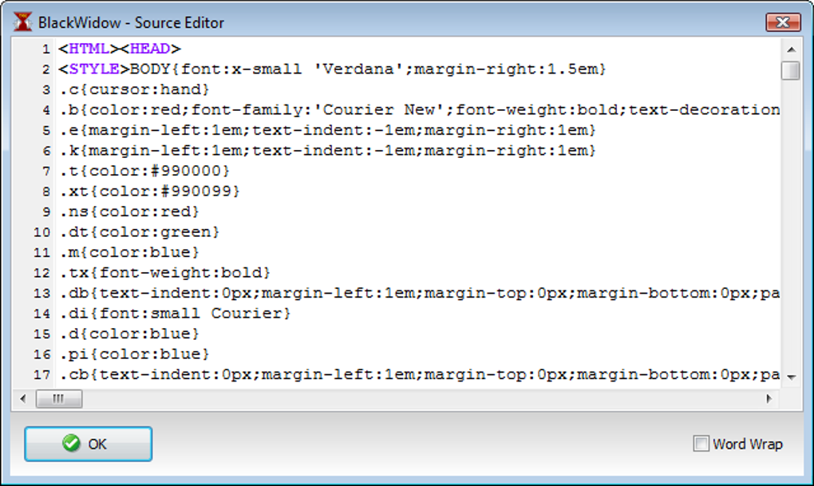This screenshot has height=486, width=814.
Task: Click line number 16 in the gutter
Action: tap(42, 354)
